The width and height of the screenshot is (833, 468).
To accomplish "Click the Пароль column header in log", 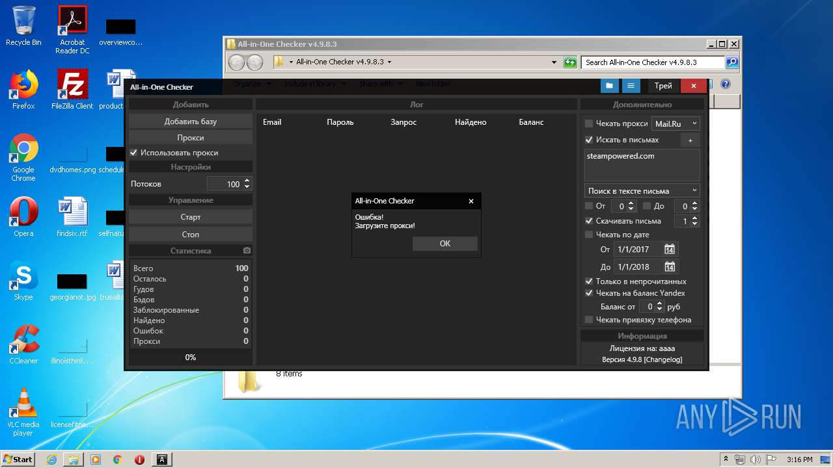I will click(340, 122).
